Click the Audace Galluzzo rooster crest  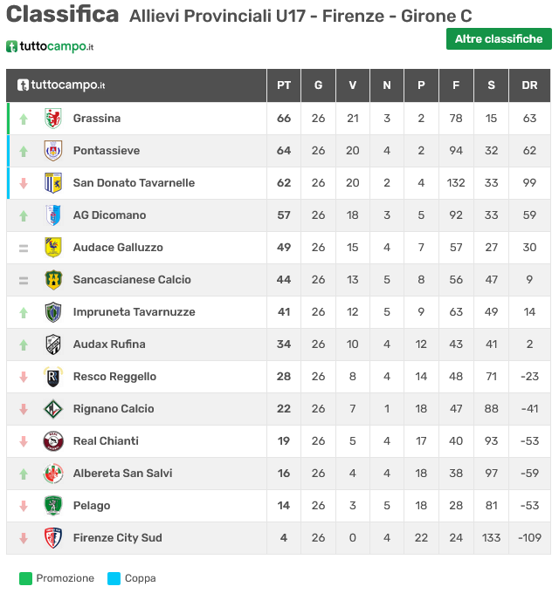[x=53, y=247]
